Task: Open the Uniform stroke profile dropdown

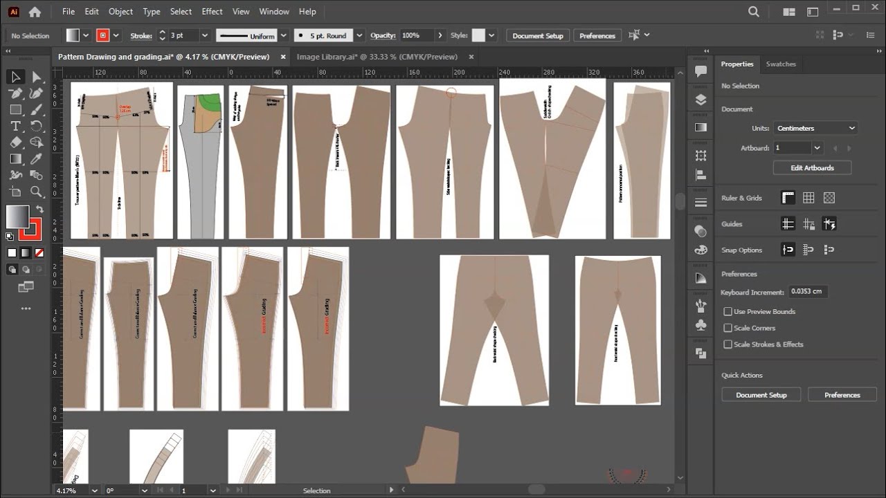Action: coord(282,35)
